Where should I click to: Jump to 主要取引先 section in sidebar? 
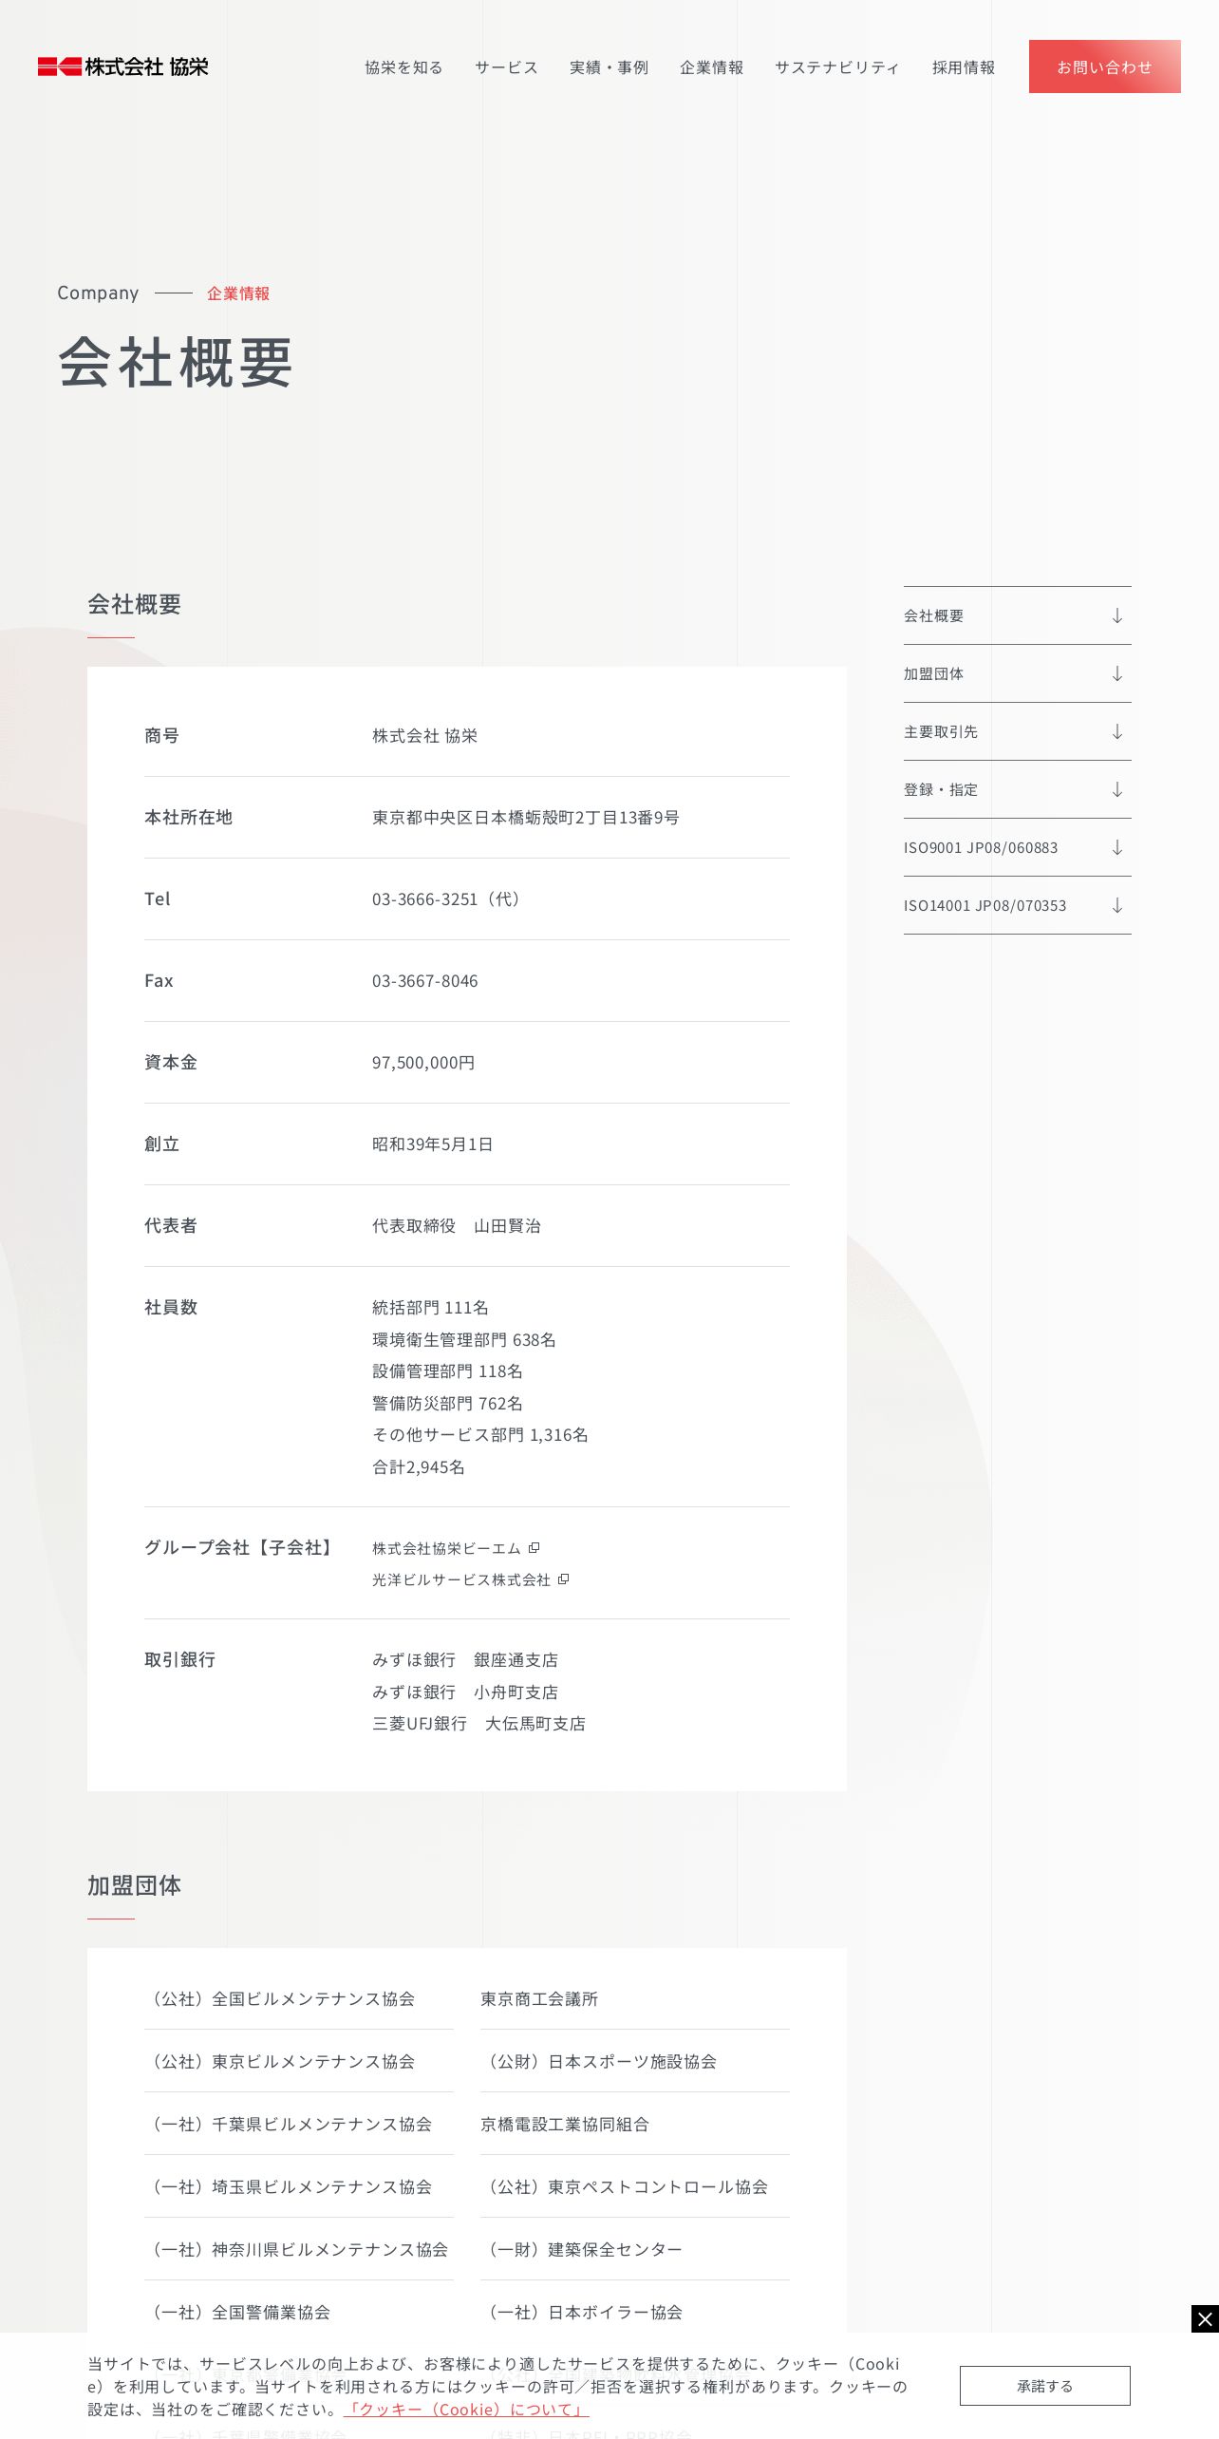(1018, 731)
